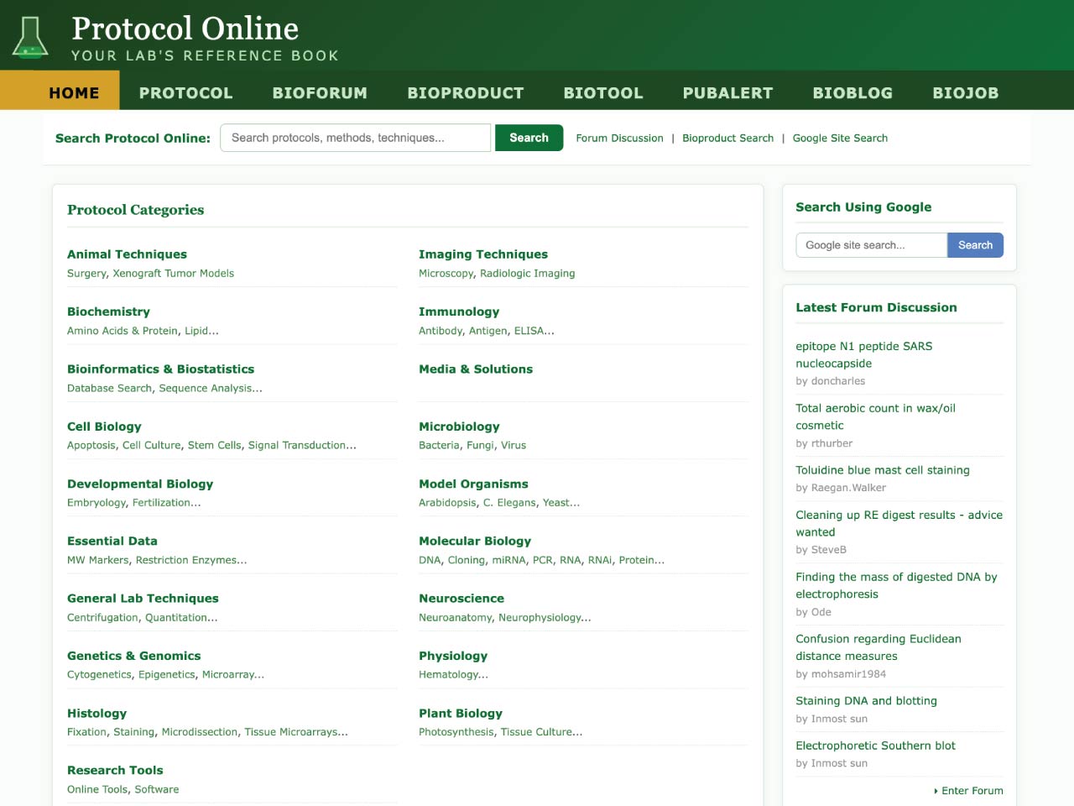Open the Developmental Biology category

140,484
